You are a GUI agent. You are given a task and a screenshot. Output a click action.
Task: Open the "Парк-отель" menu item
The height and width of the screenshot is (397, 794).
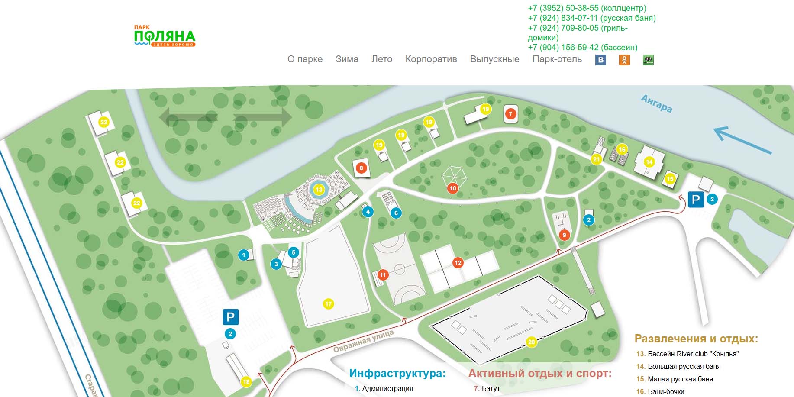coord(557,59)
